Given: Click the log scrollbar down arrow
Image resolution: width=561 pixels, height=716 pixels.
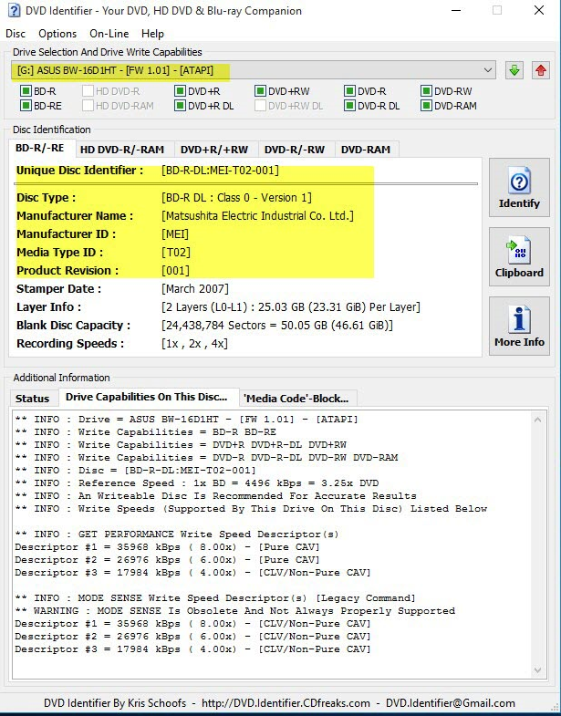Looking at the screenshot, I should tap(537, 670).
